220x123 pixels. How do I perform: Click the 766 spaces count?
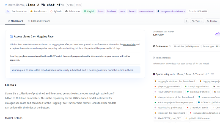click(212, 74)
